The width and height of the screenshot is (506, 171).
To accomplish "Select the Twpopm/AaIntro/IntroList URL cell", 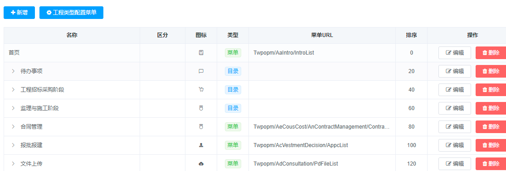I will (322, 53).
